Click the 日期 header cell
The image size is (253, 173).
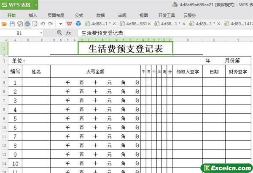214,71
